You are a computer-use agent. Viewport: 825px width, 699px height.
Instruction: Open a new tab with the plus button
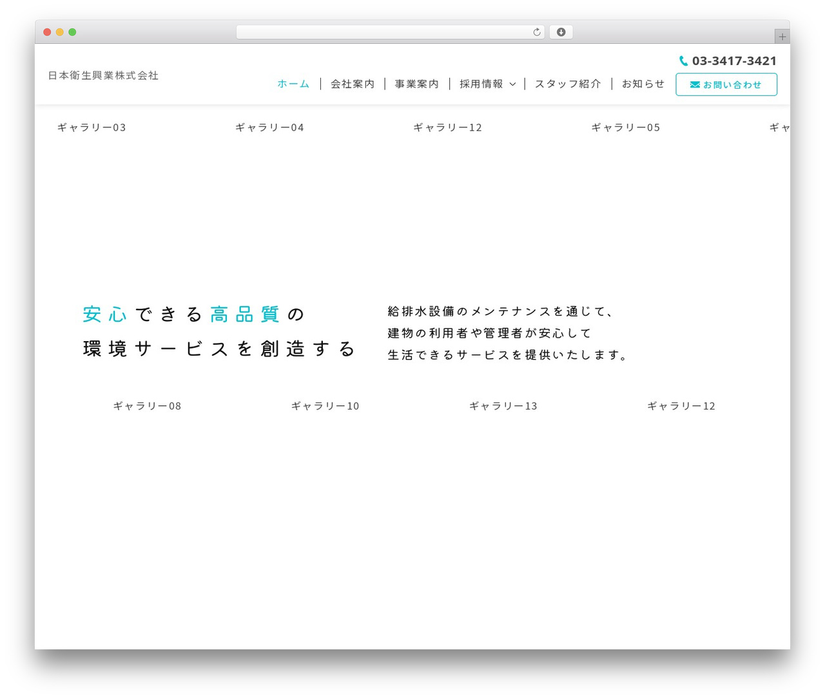(782, 37)
